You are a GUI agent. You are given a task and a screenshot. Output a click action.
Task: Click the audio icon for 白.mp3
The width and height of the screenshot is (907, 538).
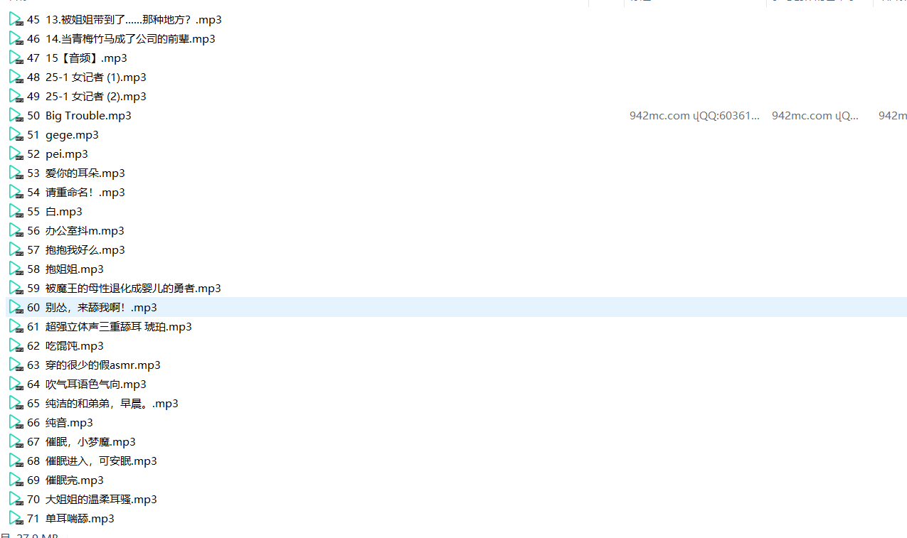click(16, 211)
